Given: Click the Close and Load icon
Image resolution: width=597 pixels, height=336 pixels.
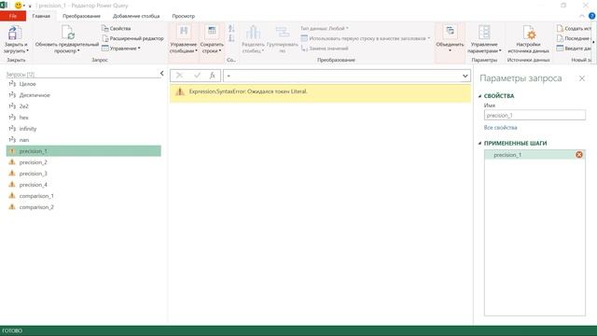Looking at the screenshot, I should click(15, 33).
